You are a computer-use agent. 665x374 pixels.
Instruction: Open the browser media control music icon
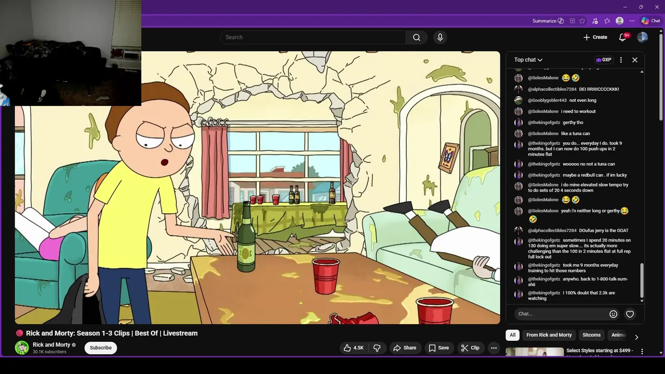click(x=595, y=21)
